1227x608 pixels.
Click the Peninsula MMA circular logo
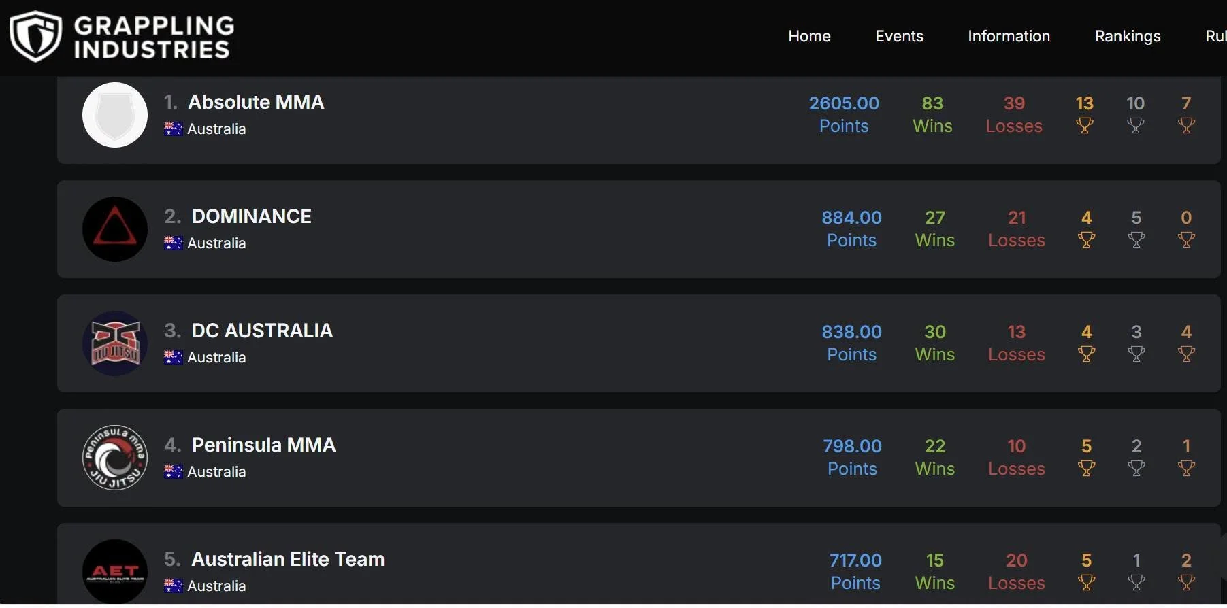point(115,458)
